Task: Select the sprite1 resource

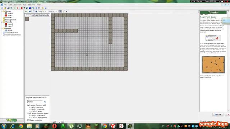Action: [10, 15]
